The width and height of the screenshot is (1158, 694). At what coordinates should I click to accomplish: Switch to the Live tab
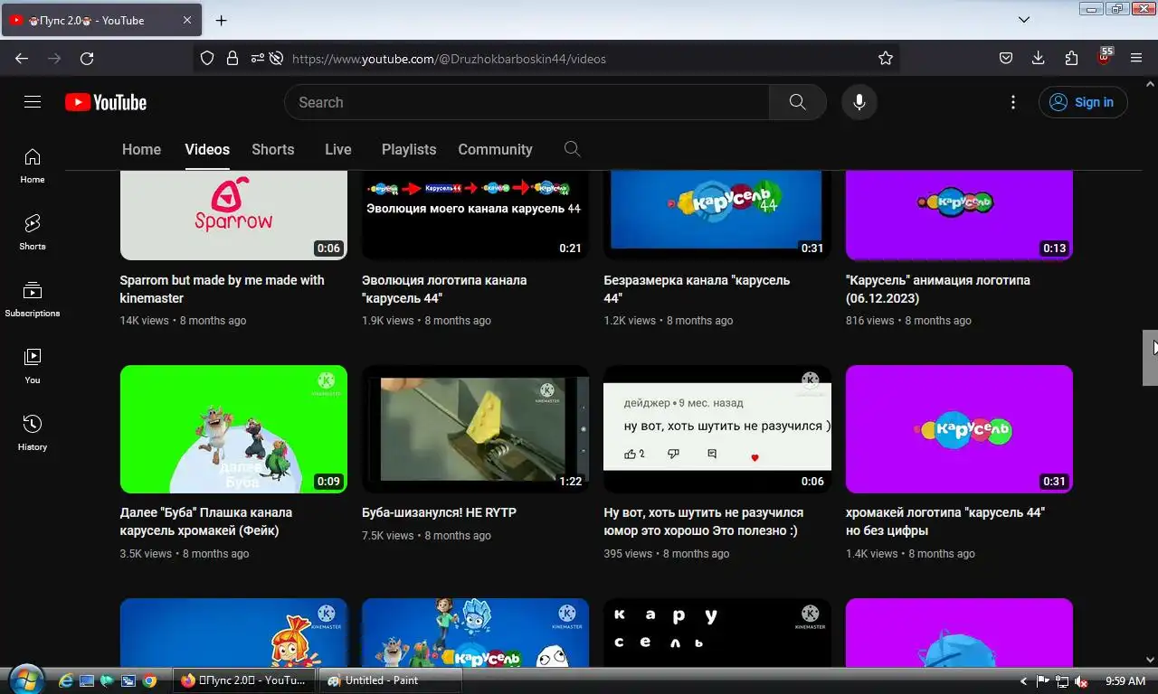point(338,149)
